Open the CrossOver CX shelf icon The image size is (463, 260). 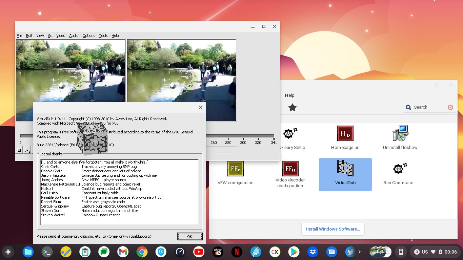(275, 252)
